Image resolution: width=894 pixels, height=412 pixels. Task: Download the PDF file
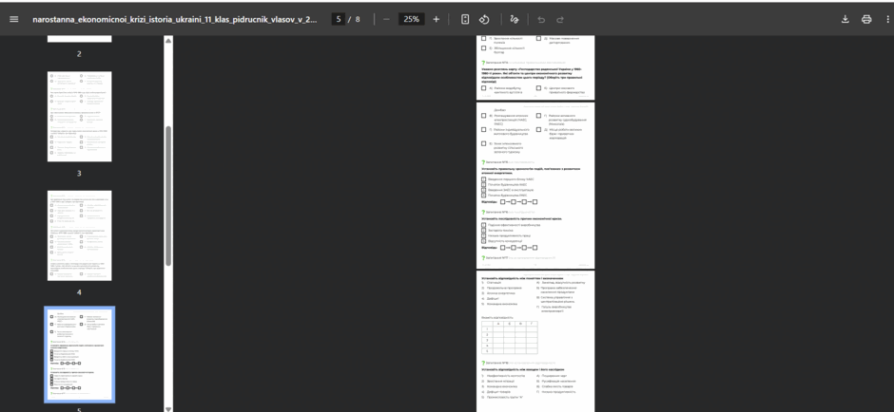845,19
